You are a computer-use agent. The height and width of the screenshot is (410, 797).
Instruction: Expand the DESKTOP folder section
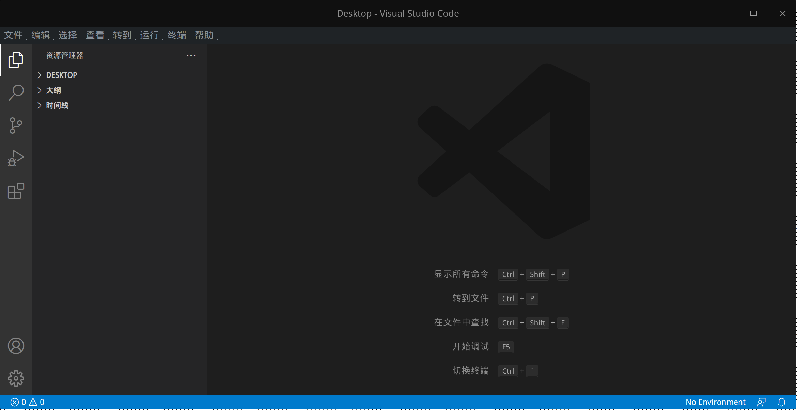click(61, 75)
